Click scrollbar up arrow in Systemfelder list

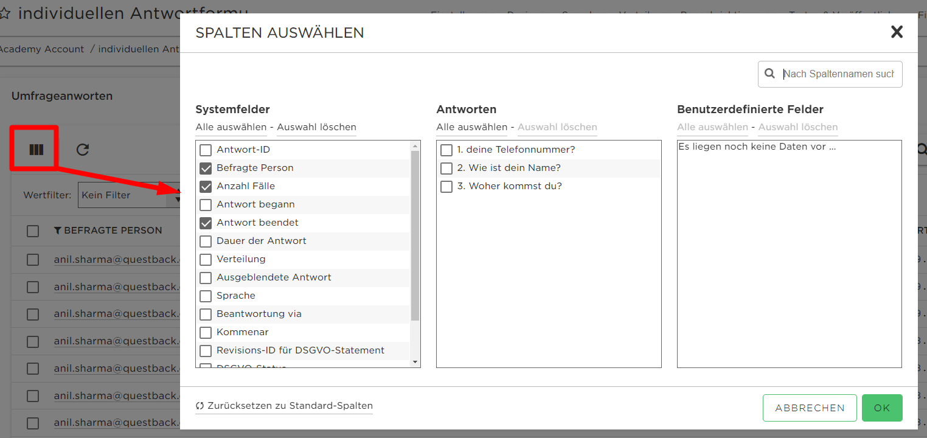(x=415, y=146)
